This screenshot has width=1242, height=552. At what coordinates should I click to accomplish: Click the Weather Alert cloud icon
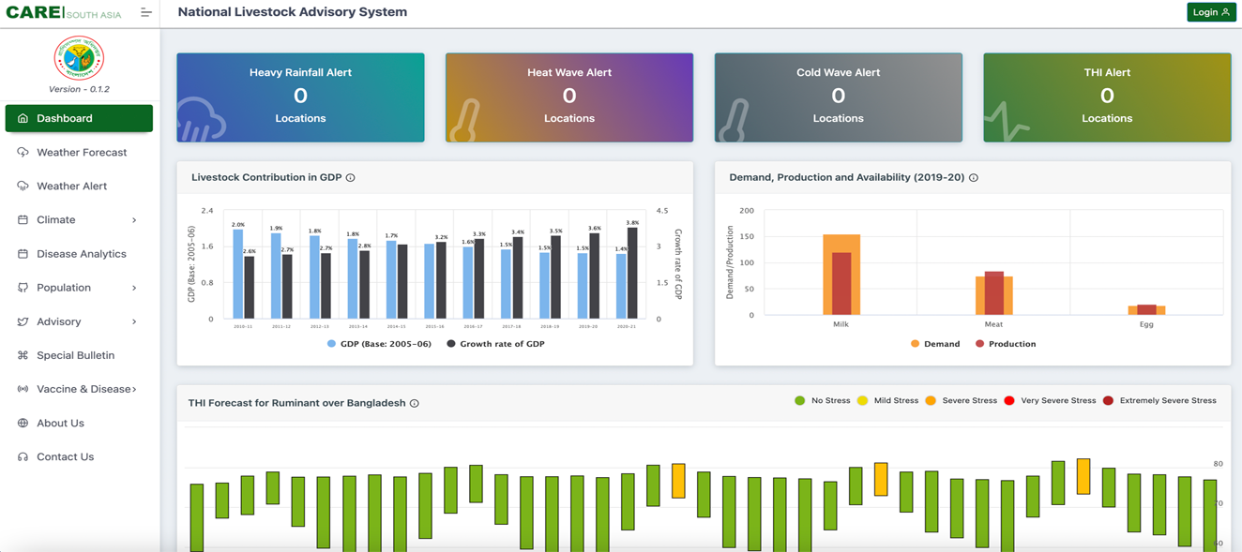23,186
